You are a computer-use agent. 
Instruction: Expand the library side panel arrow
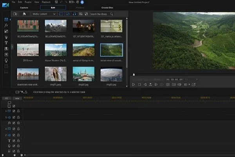pyautogui.click(x=12, y=47)
